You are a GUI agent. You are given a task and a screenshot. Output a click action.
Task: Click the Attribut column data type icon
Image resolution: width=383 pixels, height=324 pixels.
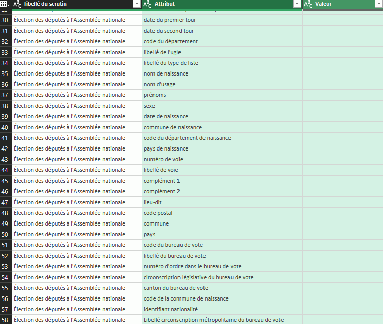(147, 4)
